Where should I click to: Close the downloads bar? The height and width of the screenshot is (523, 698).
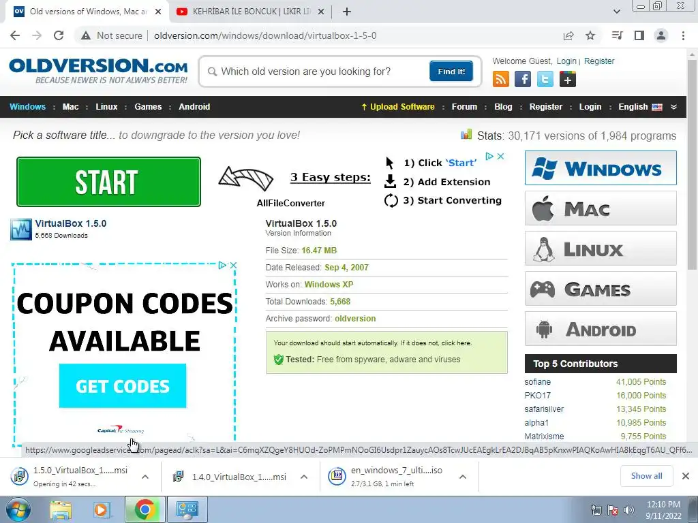686,476
